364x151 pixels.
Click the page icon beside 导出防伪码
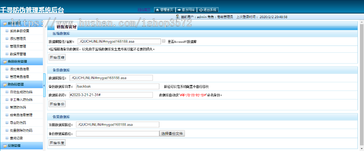click(x=7, y=122)
